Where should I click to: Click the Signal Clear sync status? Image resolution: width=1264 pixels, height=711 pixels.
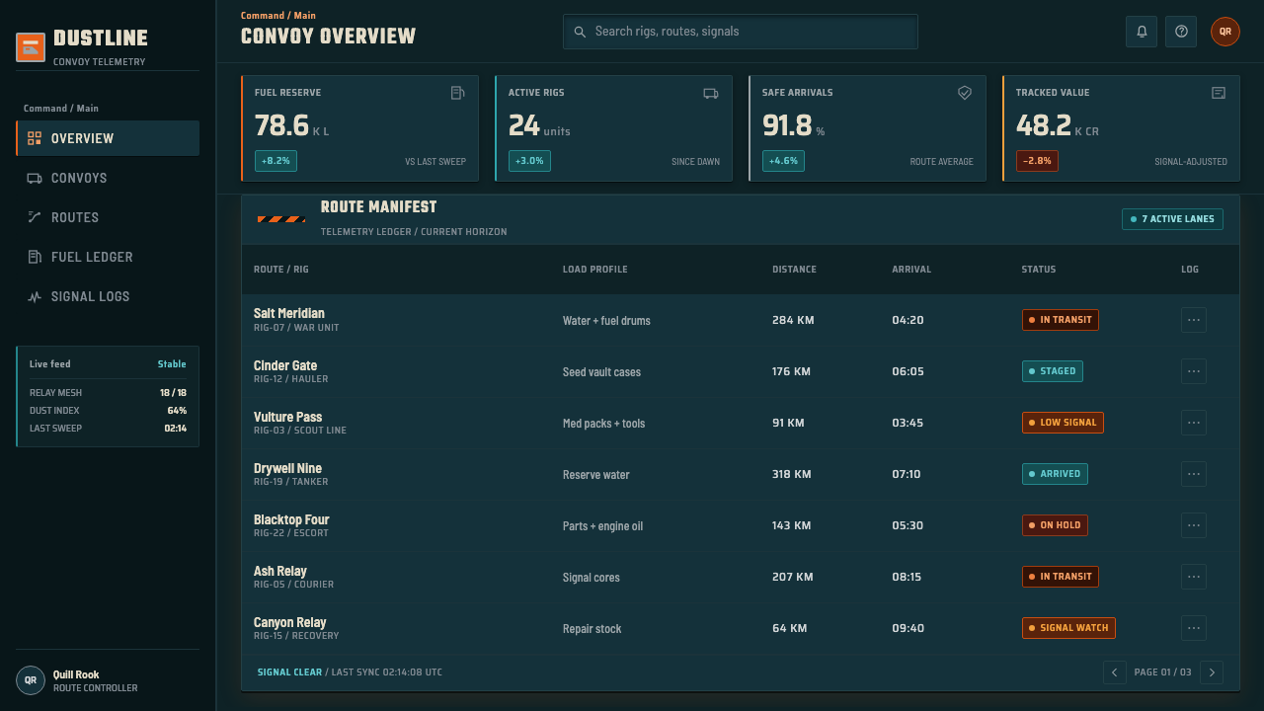coord(289,672)
